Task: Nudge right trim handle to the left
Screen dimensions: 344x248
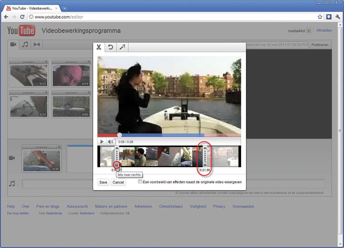Action: (x=205, y=148)
